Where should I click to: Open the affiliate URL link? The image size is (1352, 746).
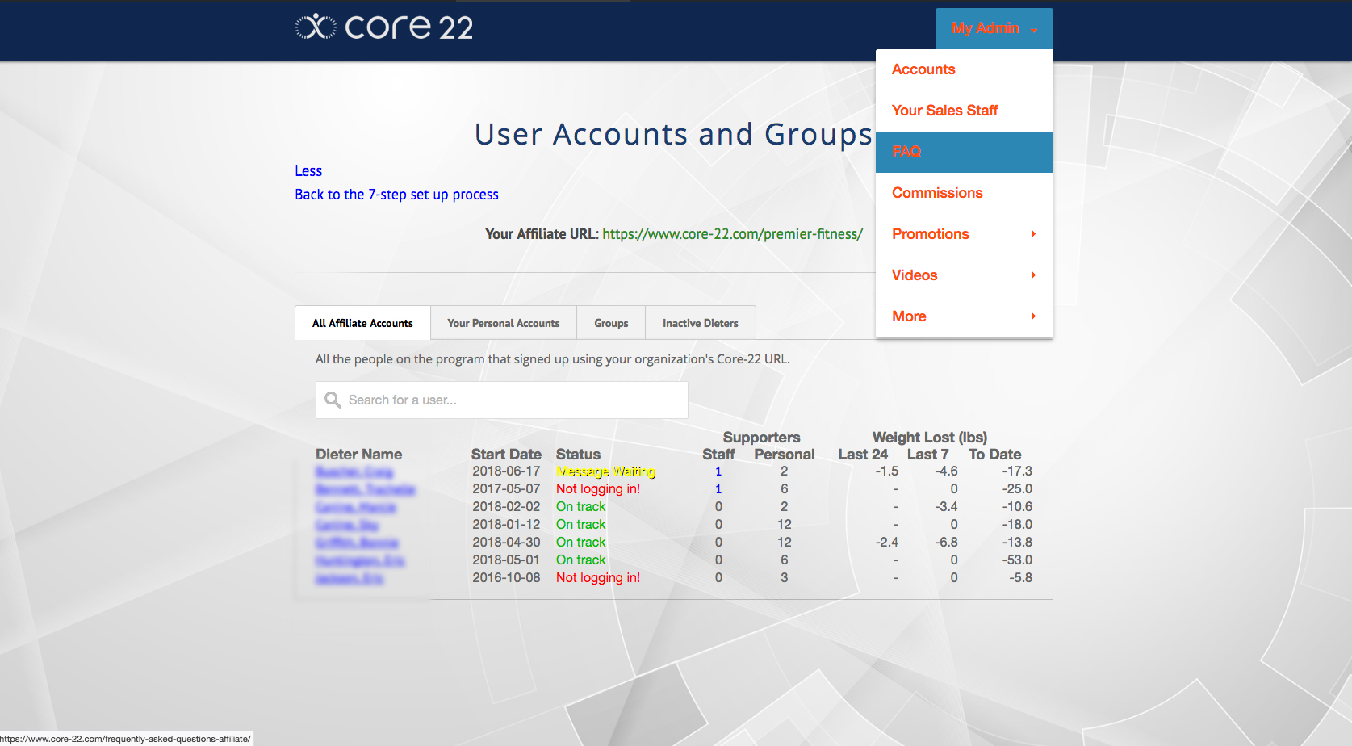tap(732, 234)
